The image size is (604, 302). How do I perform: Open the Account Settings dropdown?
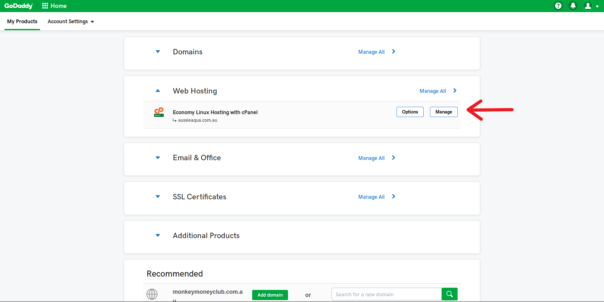[x=71, y=21]
